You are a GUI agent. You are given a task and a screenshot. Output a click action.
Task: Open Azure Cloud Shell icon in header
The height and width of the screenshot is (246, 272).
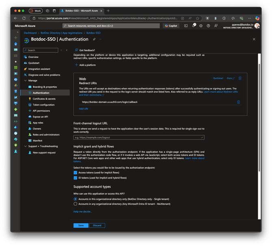pos(186,26)
